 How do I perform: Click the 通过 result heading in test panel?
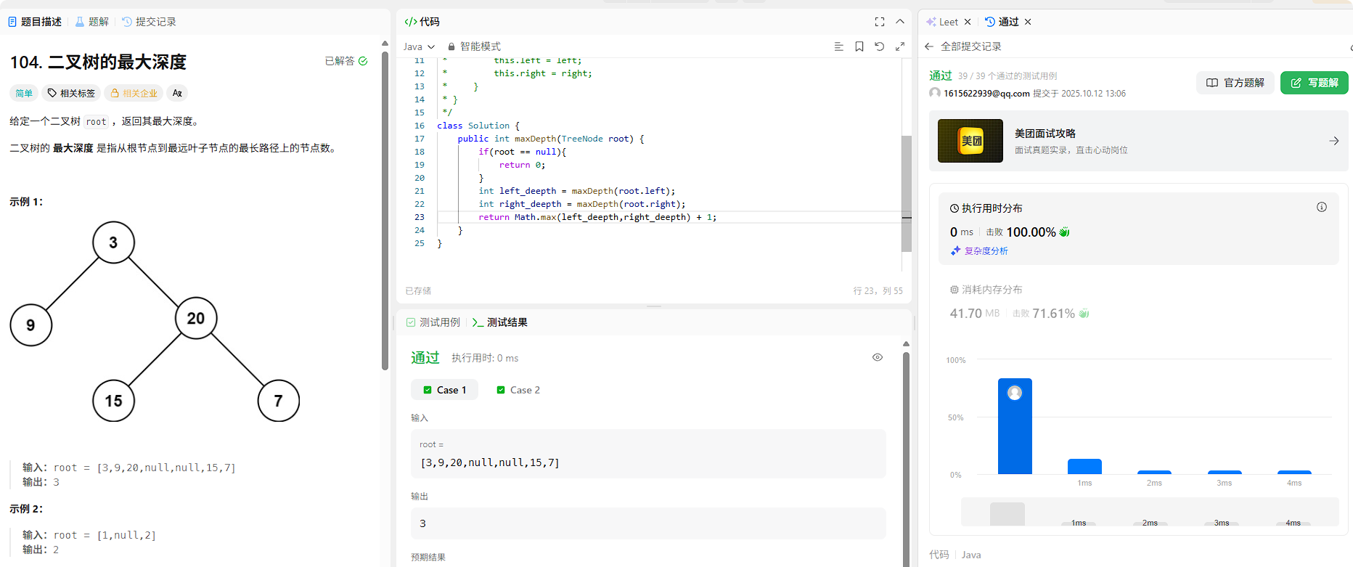pos(425,357)
